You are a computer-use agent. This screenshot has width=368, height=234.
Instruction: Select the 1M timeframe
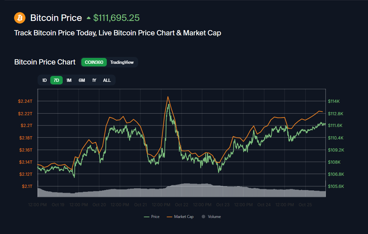point(69,80)
